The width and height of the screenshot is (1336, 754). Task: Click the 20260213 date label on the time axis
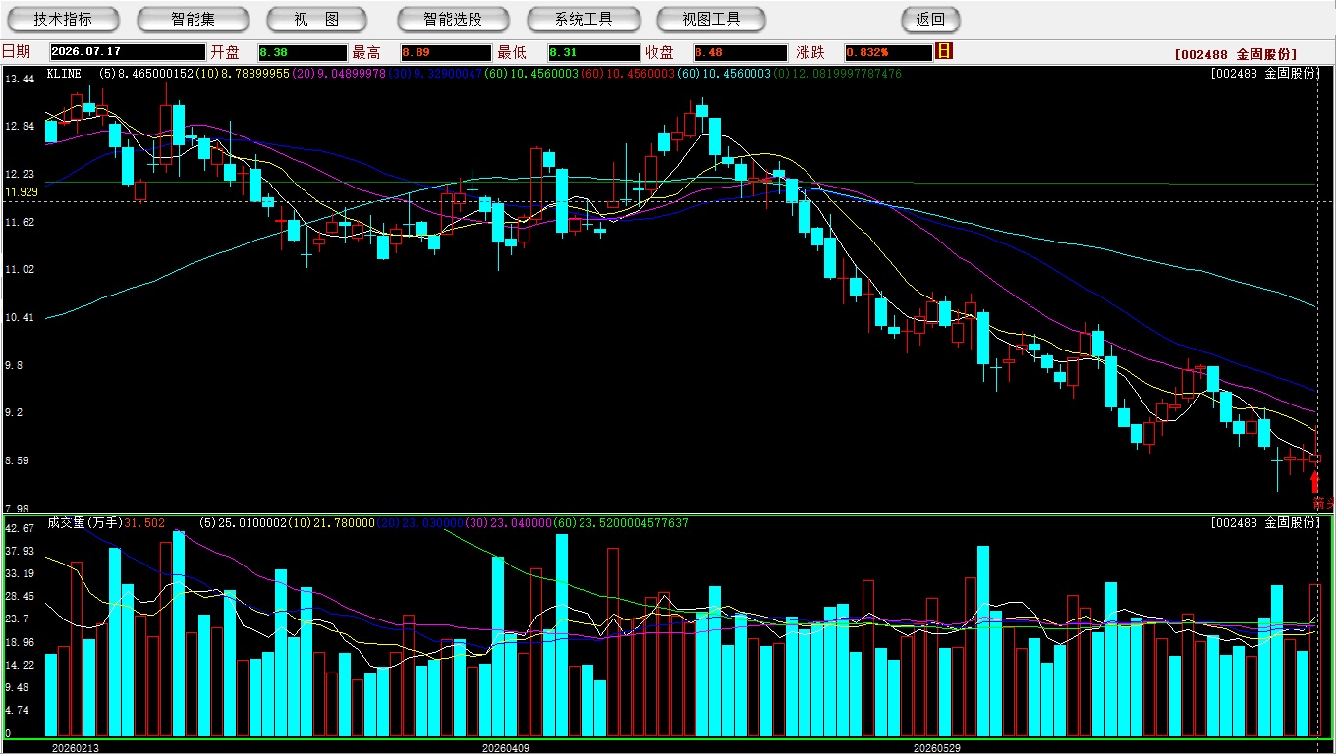click(76, 748)
